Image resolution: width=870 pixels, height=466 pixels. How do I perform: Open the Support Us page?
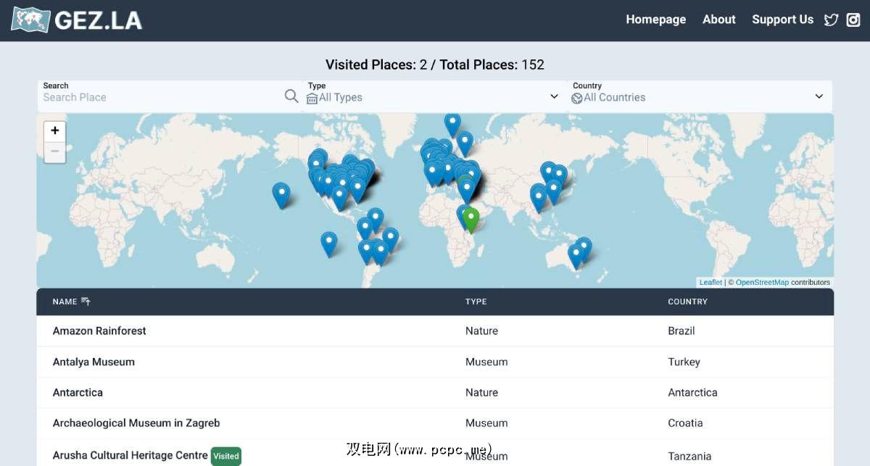coord(783,20)
